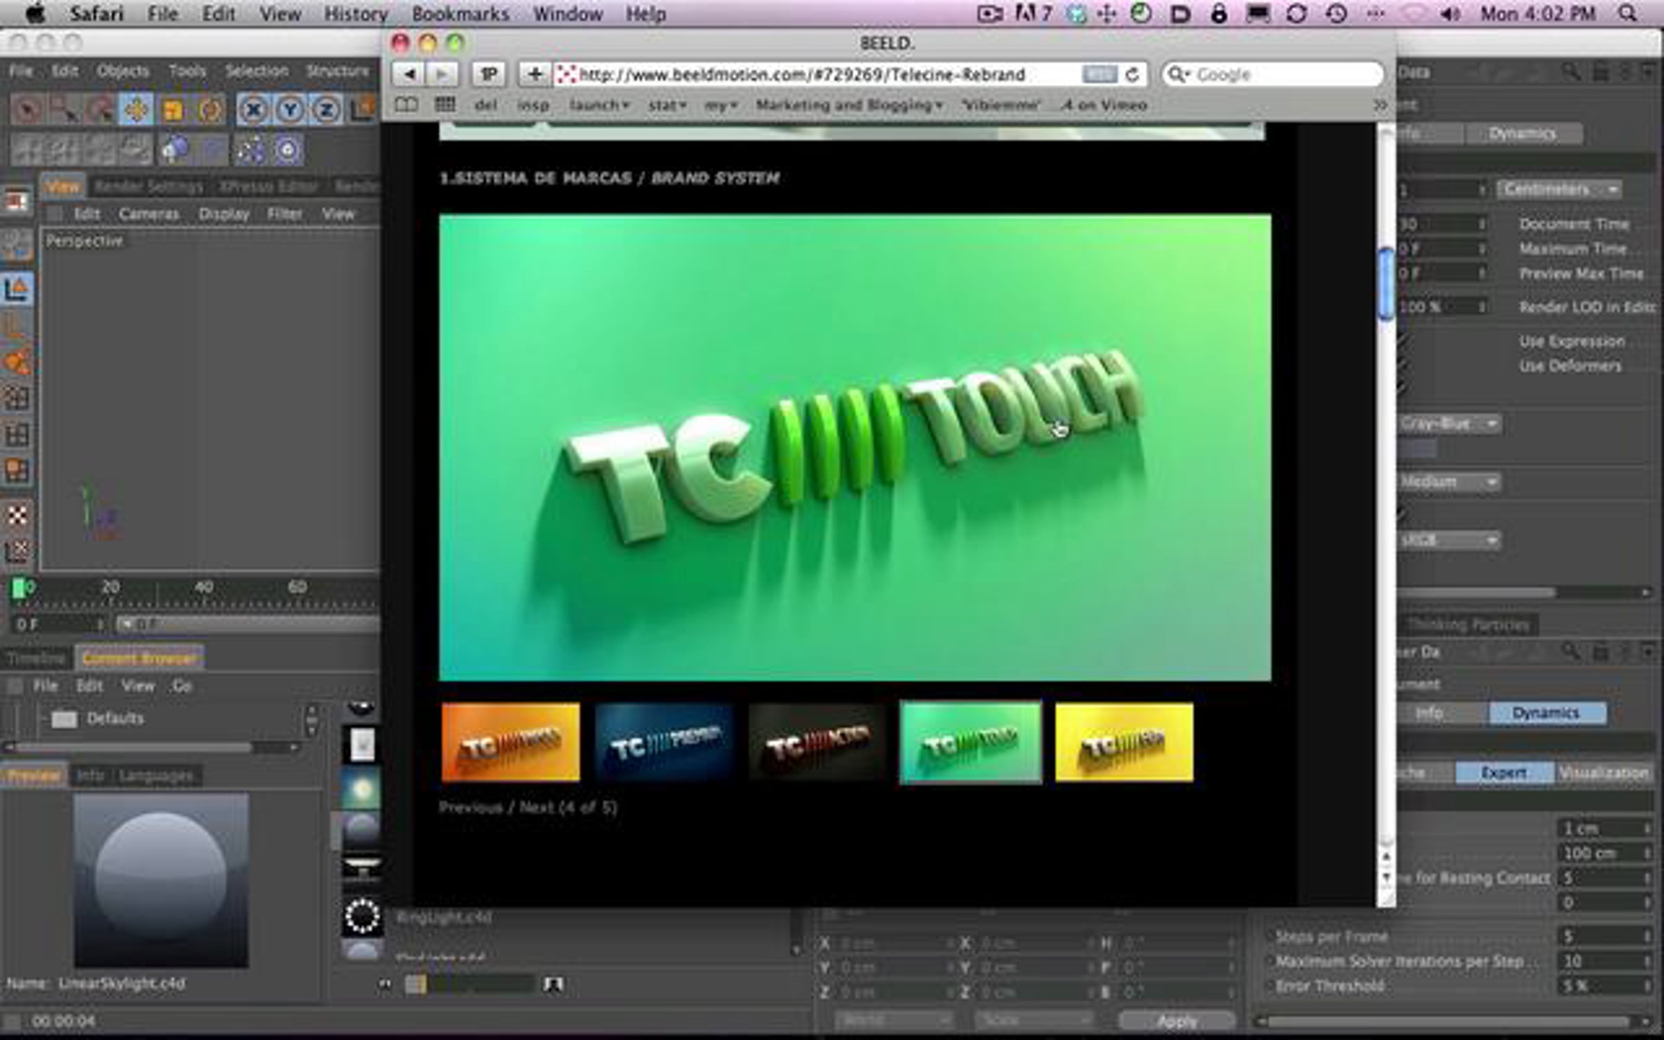
Task: Click the search magnifier in Attributes panel
Action: (1570, 71)
